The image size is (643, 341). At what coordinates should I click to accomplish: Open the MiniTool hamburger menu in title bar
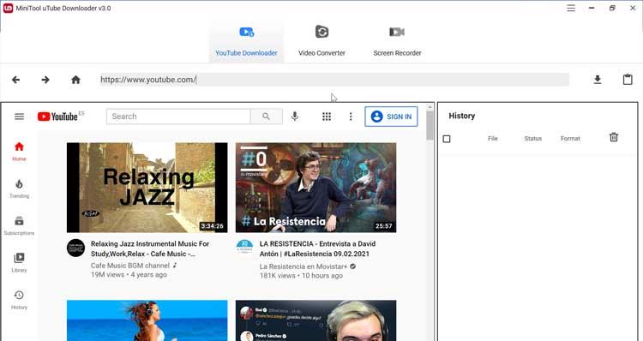tap(571, 9)
